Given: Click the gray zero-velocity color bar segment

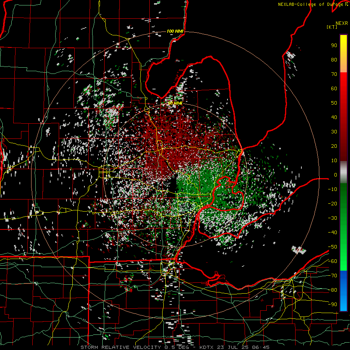Looking at the screenshot, I should (343, 172).
